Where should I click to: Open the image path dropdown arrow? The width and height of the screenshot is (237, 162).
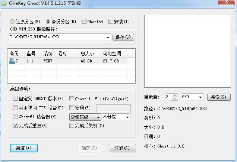tap(108, 37)
